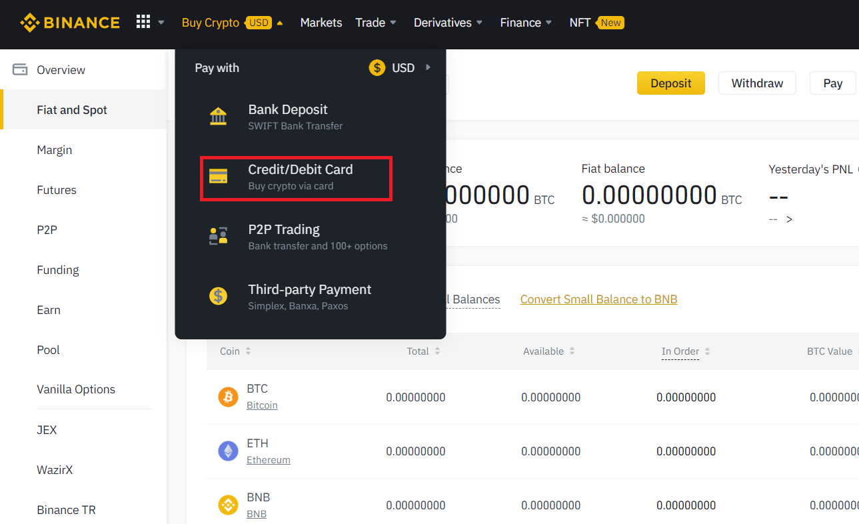Collapse the Buy Crypto dropdown
This screenshot has width=859, height=524.
(280, 23)
